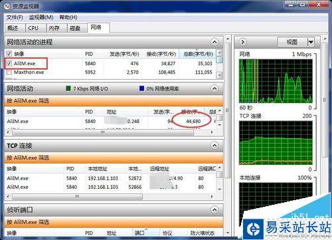
Task: Sort listening ports by 防火墙状态 column
Action: pos(203,233)
